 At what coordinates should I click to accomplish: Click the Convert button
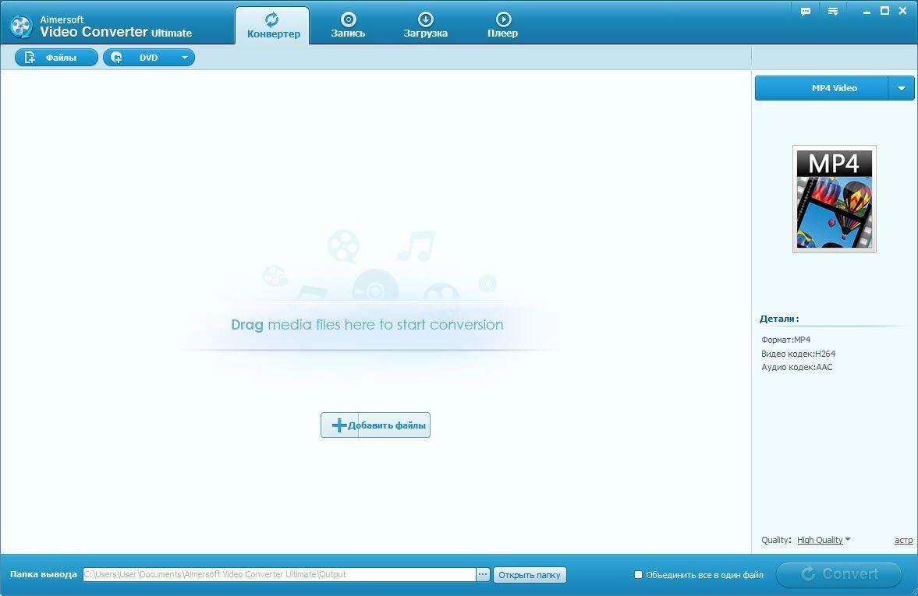838,574
